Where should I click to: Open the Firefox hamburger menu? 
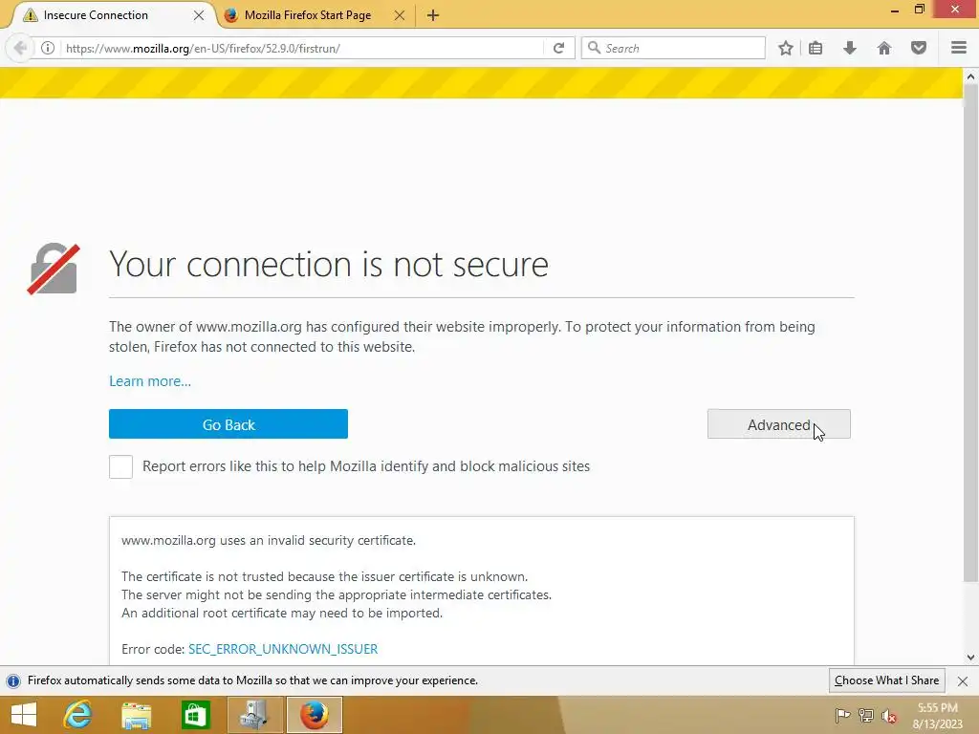point(959,48)
